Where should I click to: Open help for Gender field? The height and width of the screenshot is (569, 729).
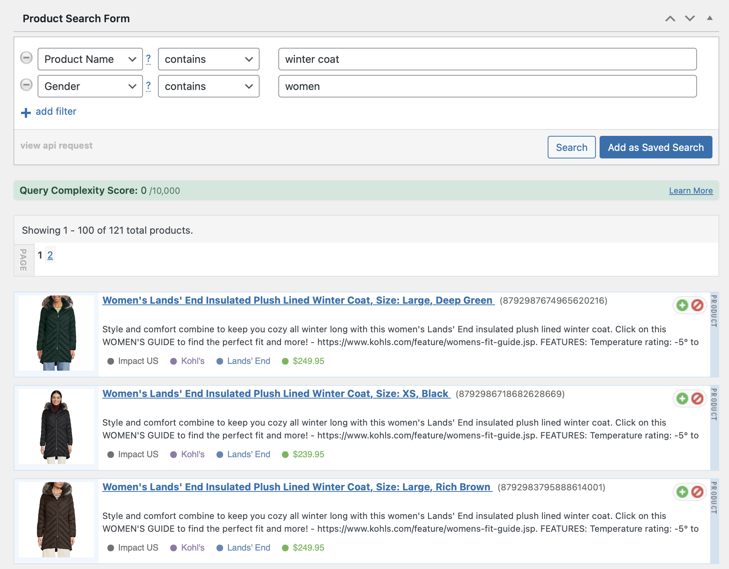coord(149,86)
